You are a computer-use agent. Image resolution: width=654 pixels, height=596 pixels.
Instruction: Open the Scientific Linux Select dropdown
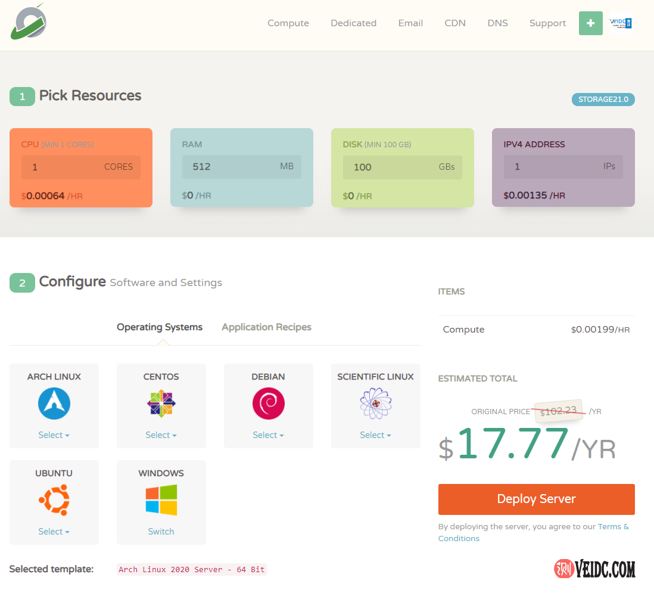(x=375, y=435)
